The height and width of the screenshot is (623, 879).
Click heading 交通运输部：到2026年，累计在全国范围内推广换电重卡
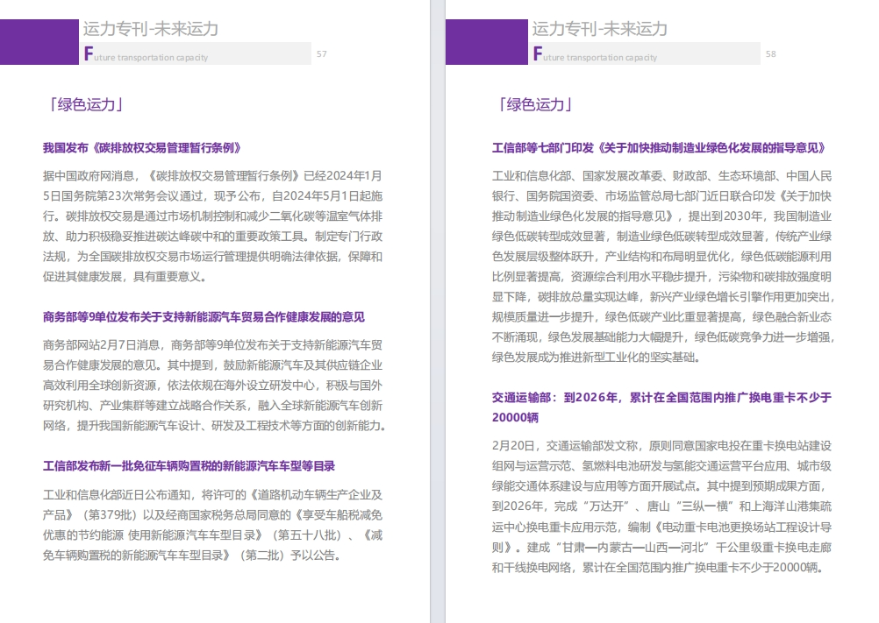coord(661,398)
